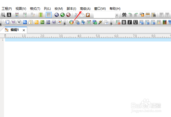Click the colored lines syntax highlighting icon

17,15
